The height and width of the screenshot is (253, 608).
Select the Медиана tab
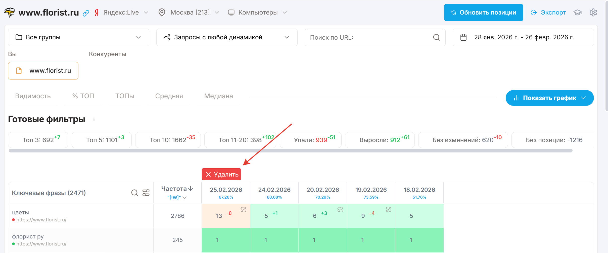tap(218, 96)
